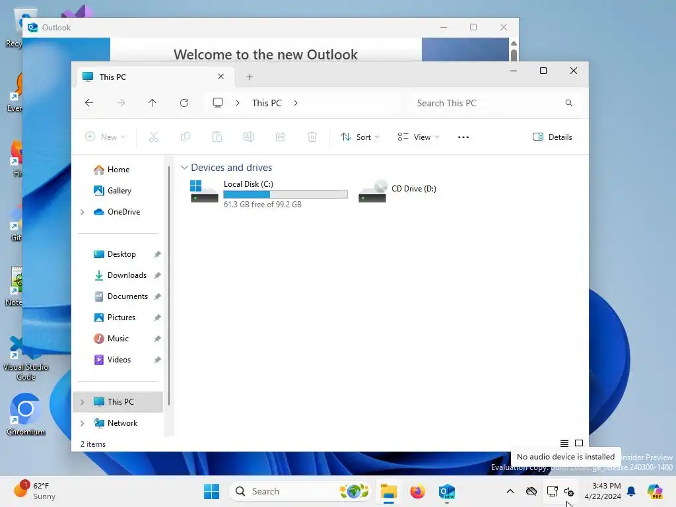Add a new File Explorer tab
The height and width of the screenshot is (507, 676).
[x=250, y=77]
